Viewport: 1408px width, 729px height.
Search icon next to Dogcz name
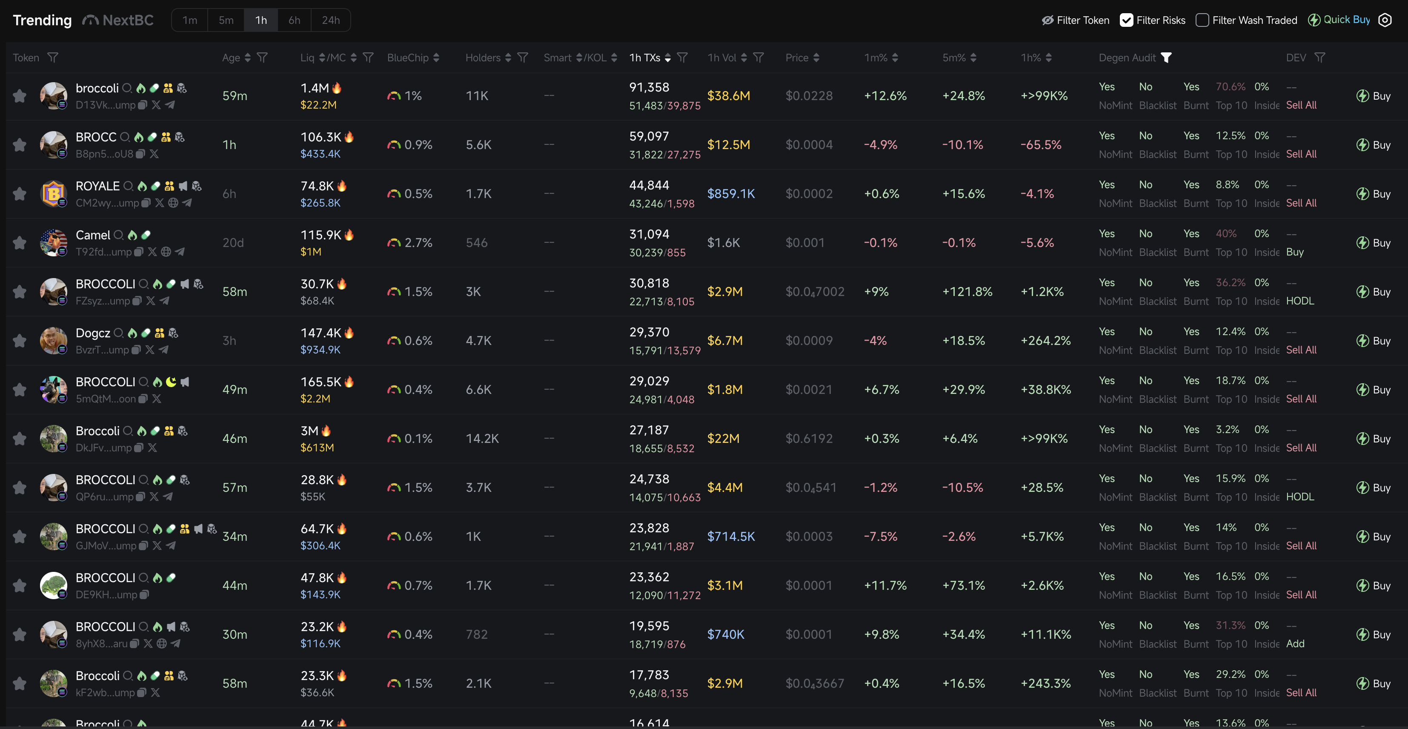pos(119,333)
